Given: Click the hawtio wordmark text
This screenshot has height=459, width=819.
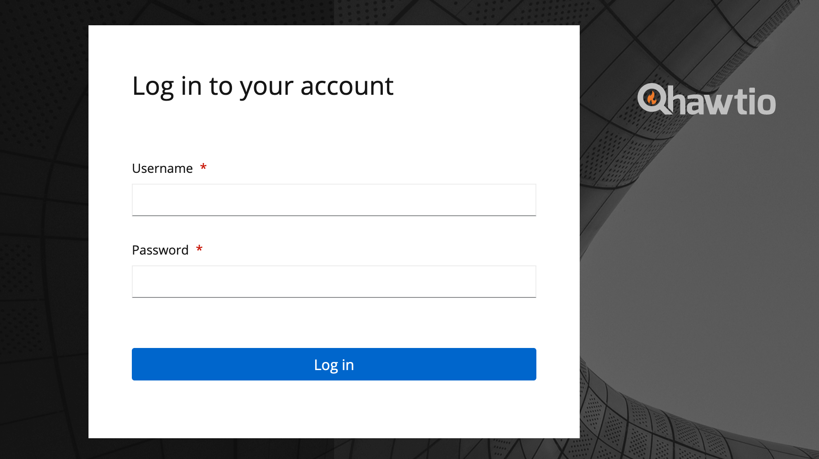Looking at the screenshot, I should pos(721,102).
